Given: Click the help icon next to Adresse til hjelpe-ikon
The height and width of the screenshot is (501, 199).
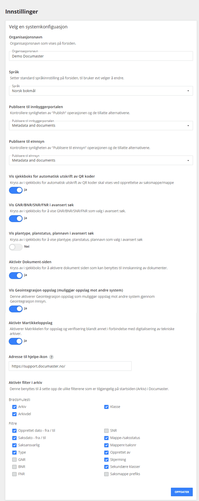Looking at the screenshot, I should [x=51, y=357].
